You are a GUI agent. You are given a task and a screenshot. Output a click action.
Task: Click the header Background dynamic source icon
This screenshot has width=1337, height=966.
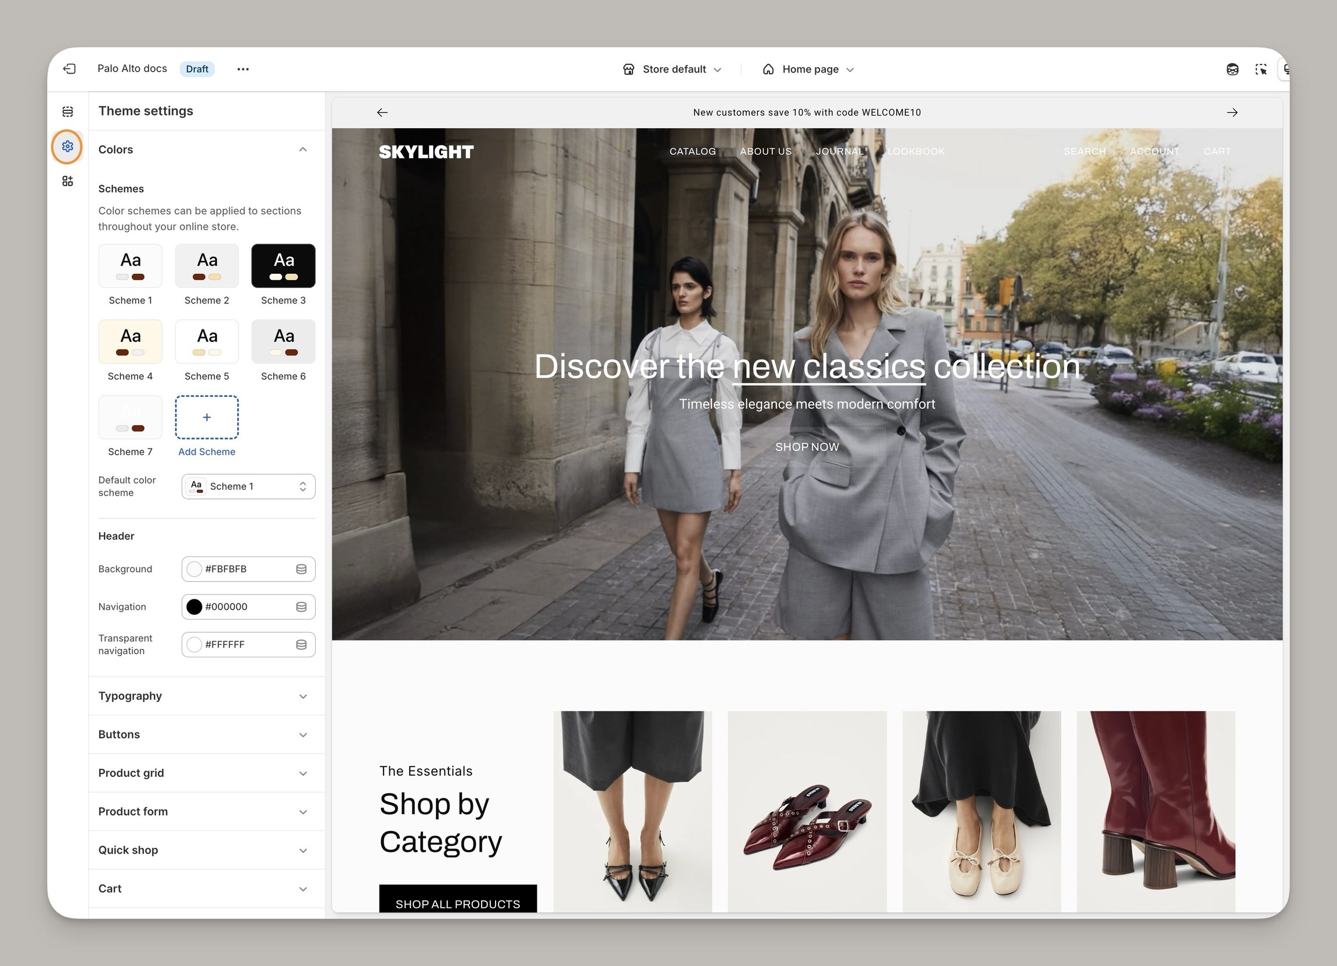301,569
